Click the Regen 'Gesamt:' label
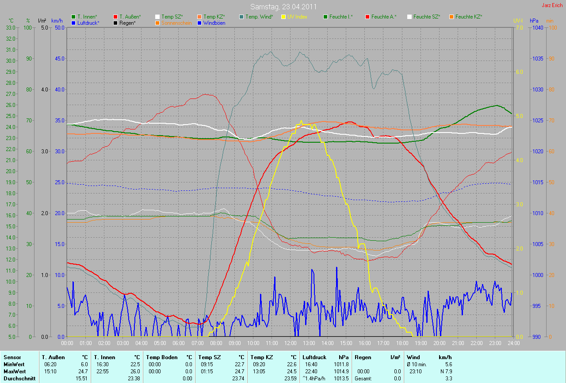566x383 pixels. pyautogui.click(x=363, y=379)
